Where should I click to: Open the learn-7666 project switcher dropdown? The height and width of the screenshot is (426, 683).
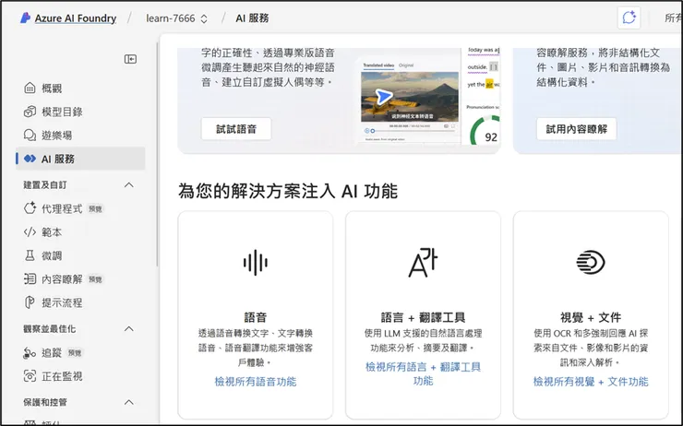coord(176,18)
